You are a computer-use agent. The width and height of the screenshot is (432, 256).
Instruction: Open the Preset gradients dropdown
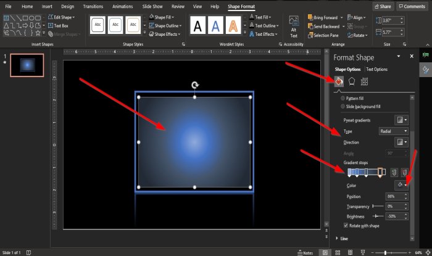click(x=401, y=120)
